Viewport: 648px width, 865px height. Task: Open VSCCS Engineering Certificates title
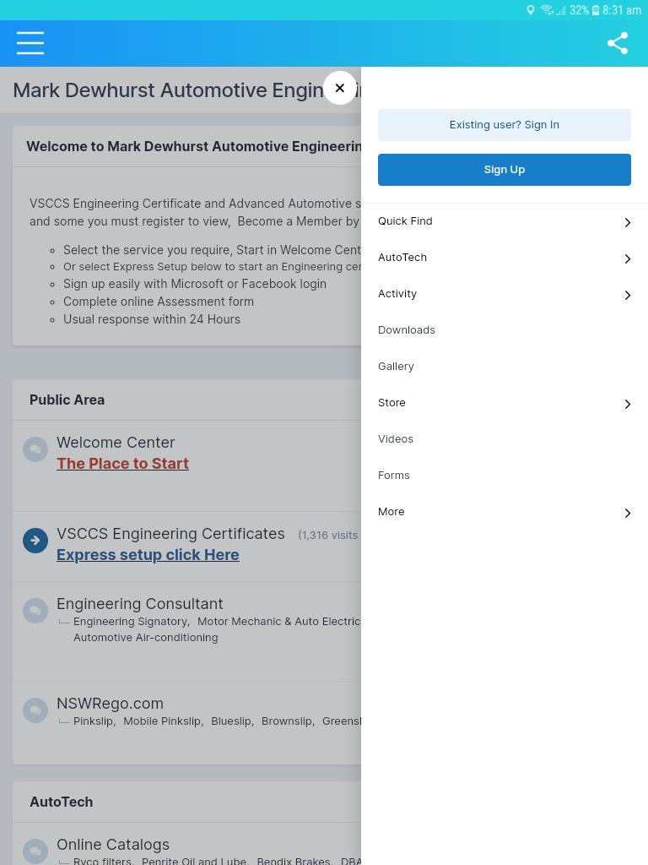tap(170, 534)
